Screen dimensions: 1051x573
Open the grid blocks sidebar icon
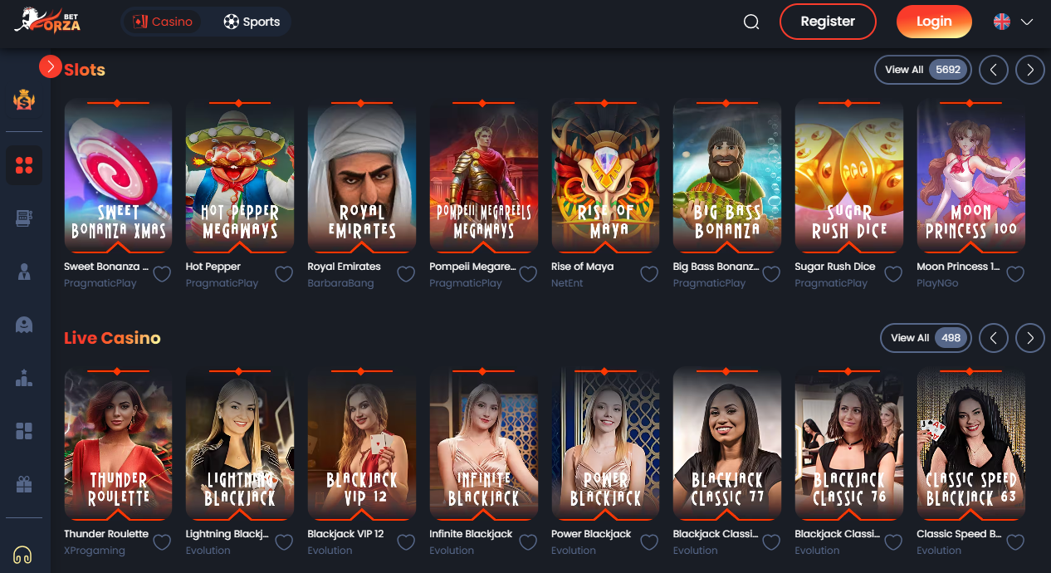[x=24, y=430]
